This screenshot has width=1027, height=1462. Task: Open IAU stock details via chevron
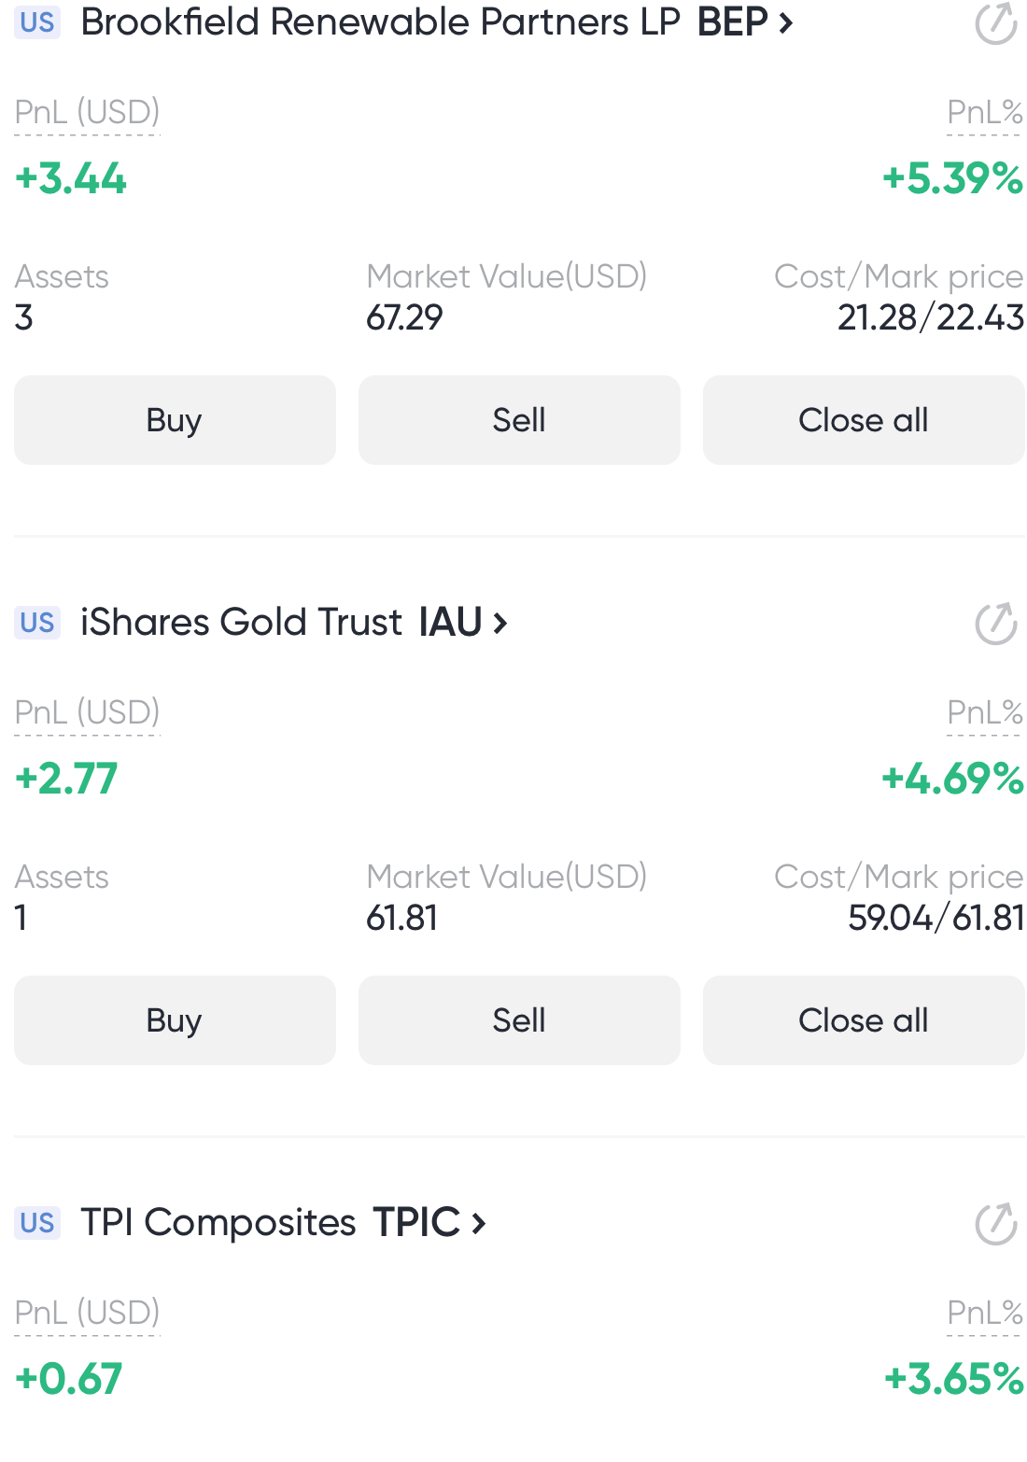(x=499, y=623)
